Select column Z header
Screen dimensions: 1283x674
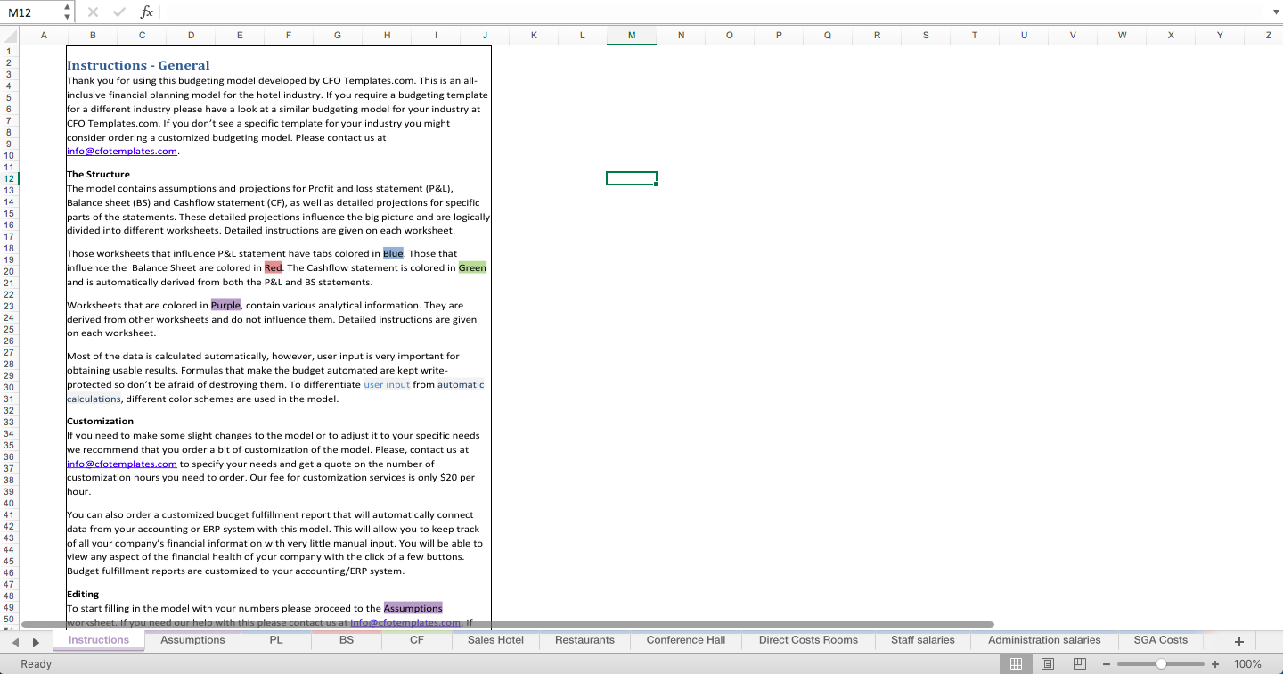[1268, 36]
